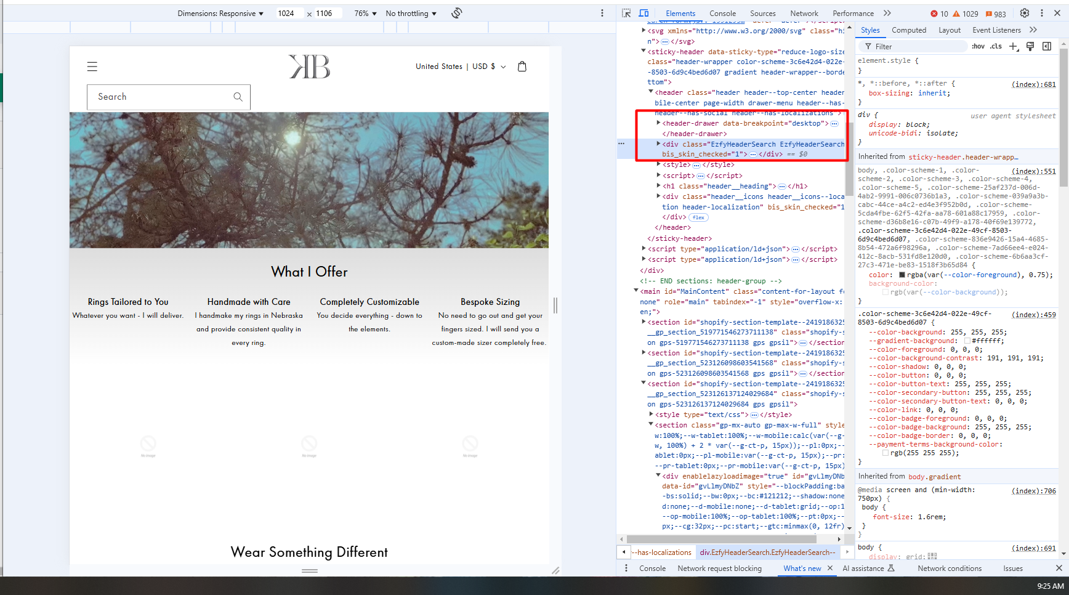Expand the header-drawer element node
The height and width of the screenshot is (595, 1069).
coord(658,123)
